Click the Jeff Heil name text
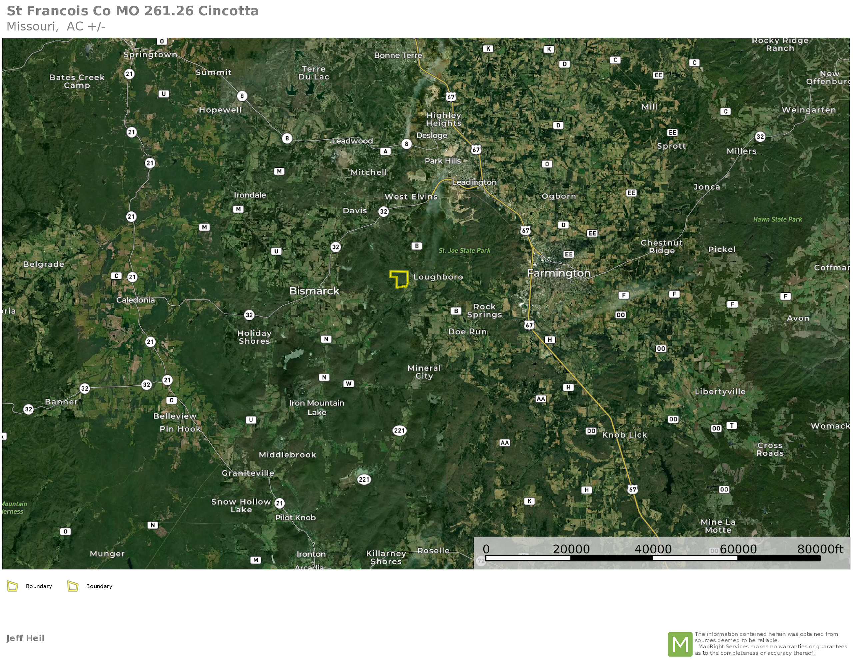 25,638
